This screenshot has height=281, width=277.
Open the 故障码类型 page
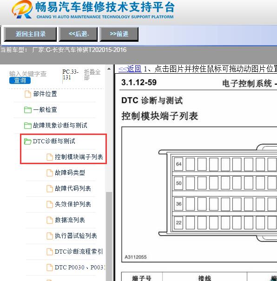[70, 173]
